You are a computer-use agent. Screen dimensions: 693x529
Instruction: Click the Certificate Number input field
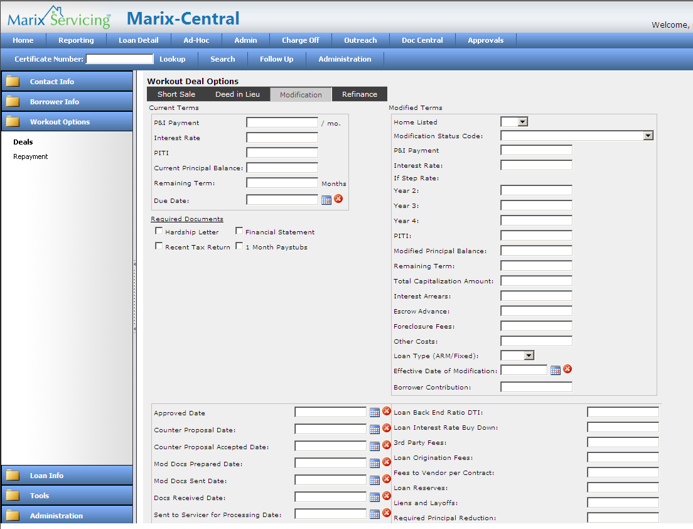[x=120, y=59]
